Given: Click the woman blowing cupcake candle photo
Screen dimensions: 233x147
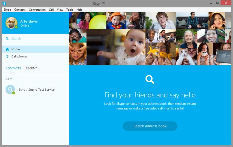Looking at the screenshot, I should pyautogui.click(x=136, y=21).
